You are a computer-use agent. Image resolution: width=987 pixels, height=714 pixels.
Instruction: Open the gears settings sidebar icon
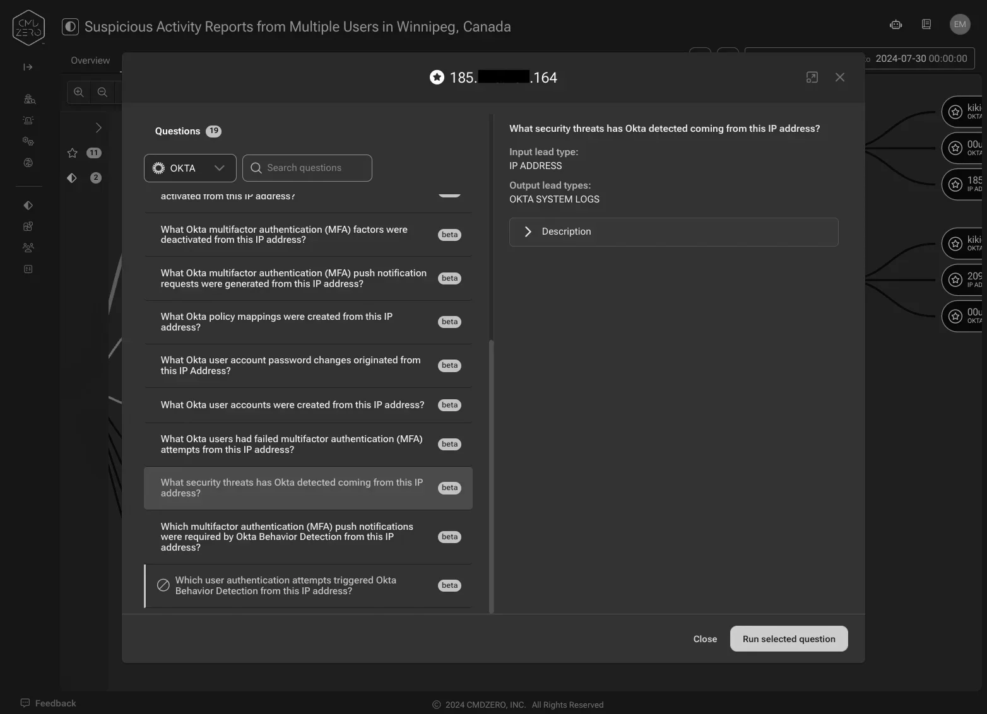click(28, 141)
